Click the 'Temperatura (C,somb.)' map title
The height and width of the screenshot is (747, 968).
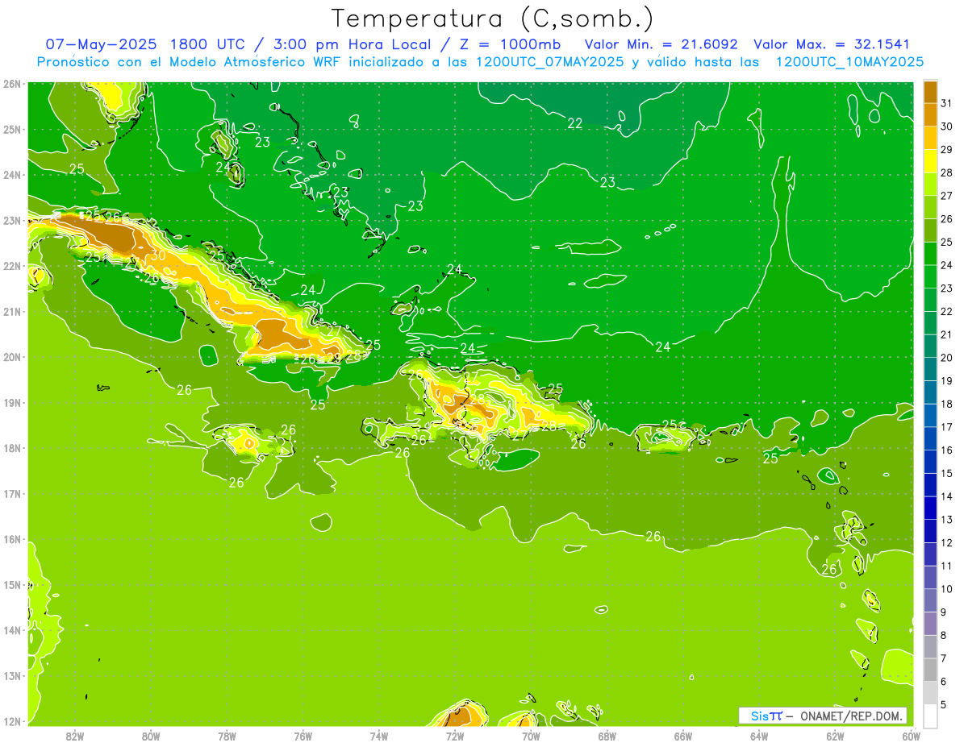click(x=493, y=19)
